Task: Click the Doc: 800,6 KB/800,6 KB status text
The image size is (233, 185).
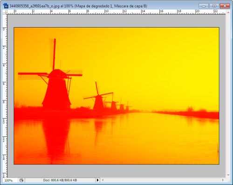Action: pos(60,180)
